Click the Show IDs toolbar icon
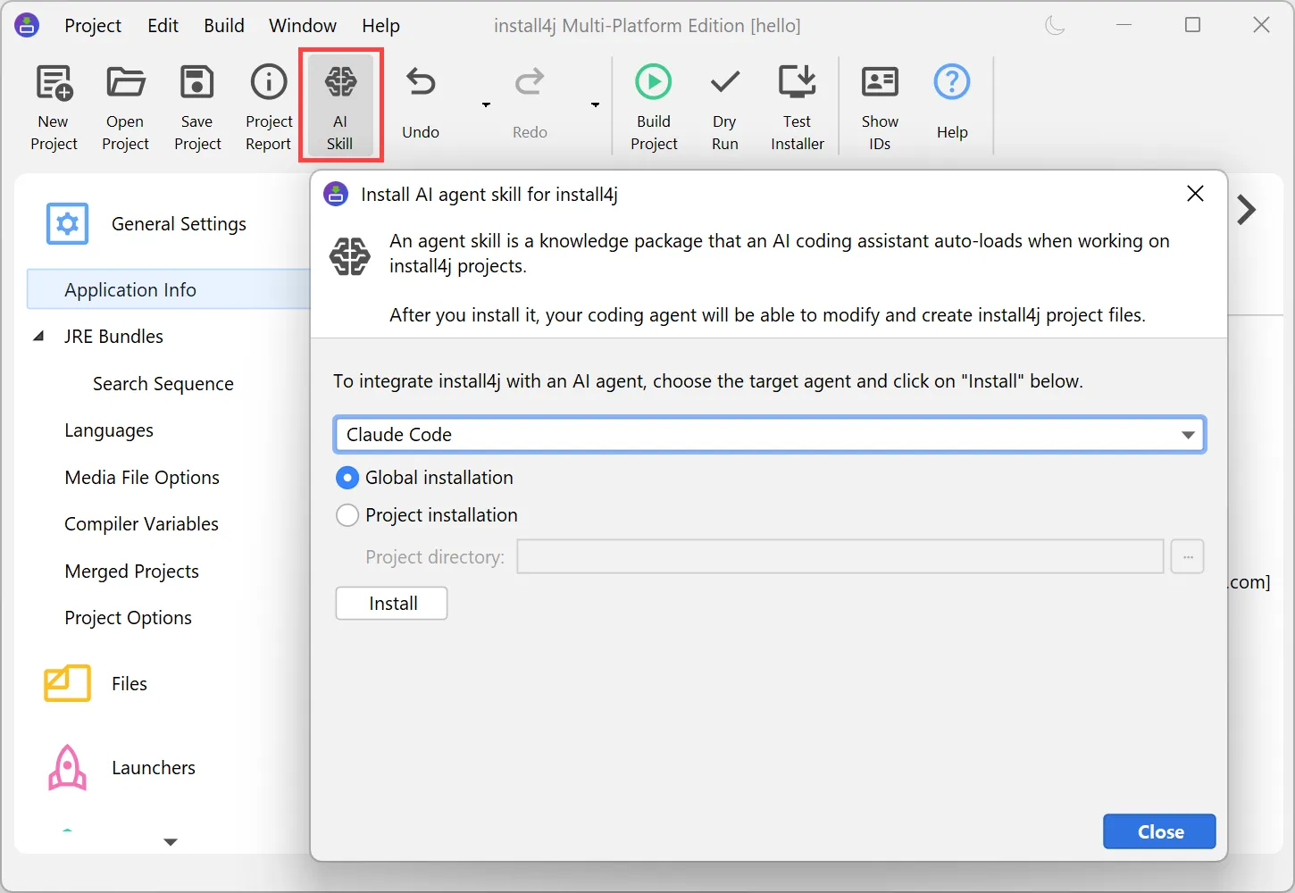The width and height of the screenshot is (1295, 893). pos(880,82)
